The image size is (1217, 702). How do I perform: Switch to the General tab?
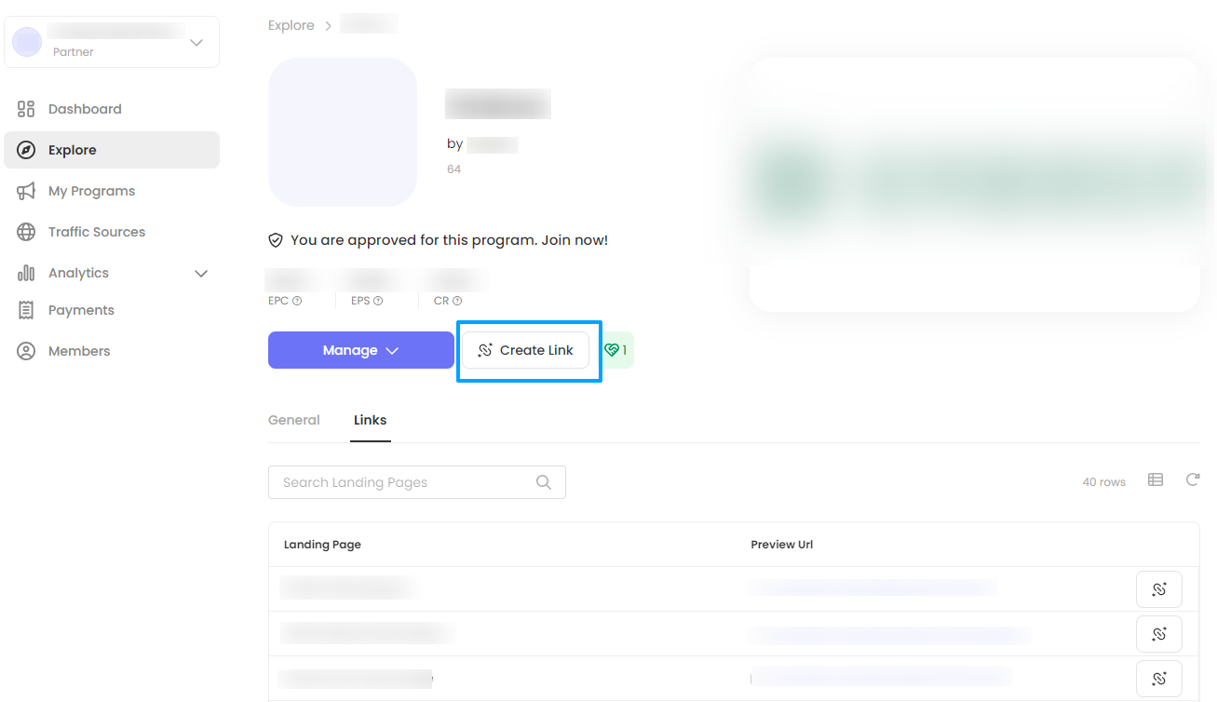pyautogui.click(x=293, y=420)
